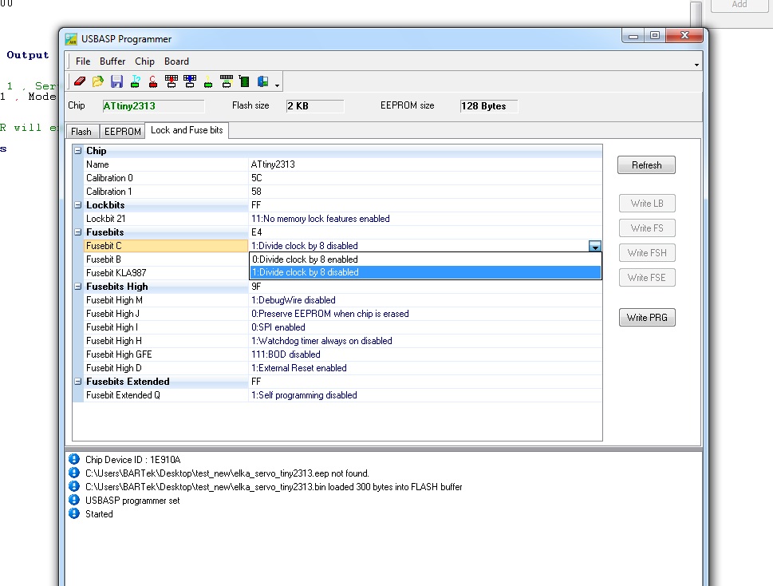Select the Fusebit KLA987 row
The image size is (773, 586).
(x=166, y=273)
